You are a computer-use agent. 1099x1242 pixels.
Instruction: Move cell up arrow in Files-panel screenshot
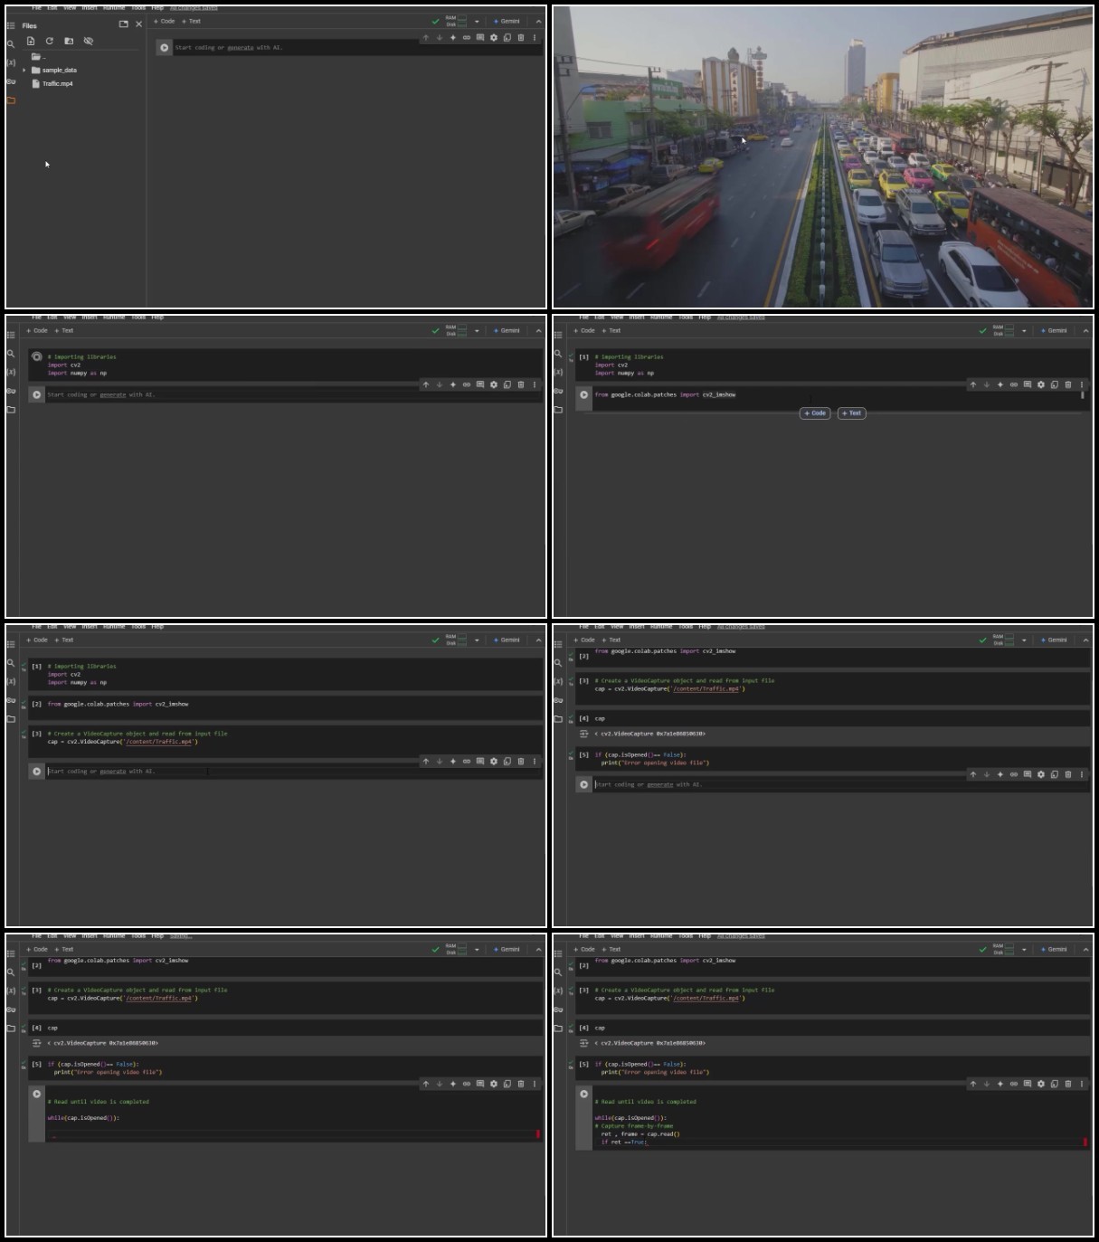pos(426,37)
